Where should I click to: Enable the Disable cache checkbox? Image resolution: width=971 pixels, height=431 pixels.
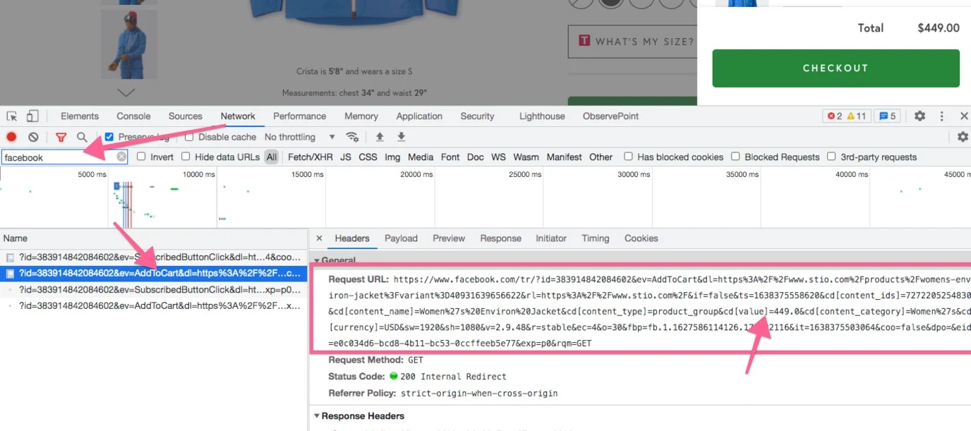(189, 137)
